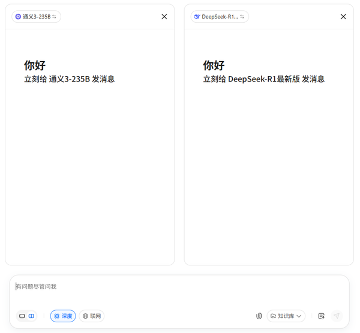Close the 通义3-235B chat panel

[x=164, y=17]
